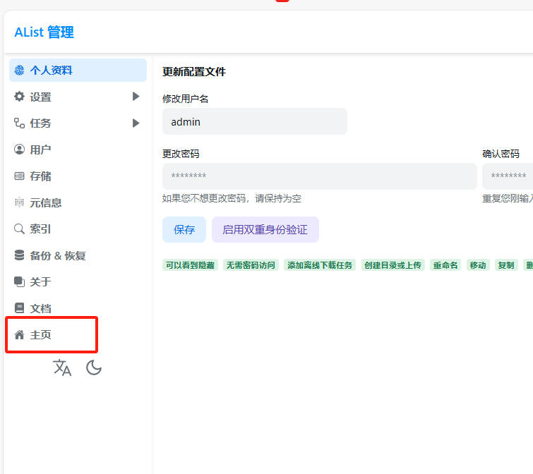Viewport: 533px width, 474px height.
Task: Click the 移动 permission tag
Action: point(478,265)
